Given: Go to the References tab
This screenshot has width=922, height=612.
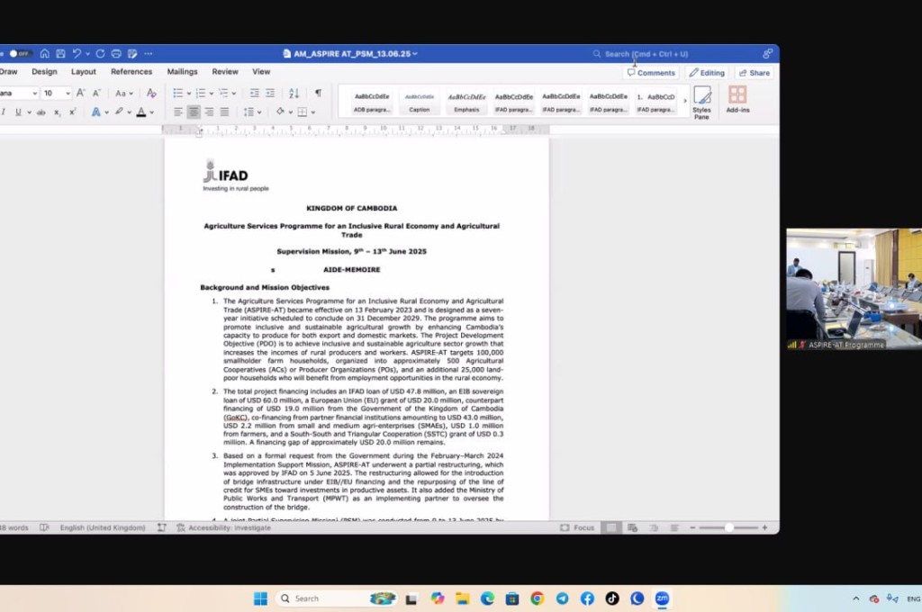Looking at the screenshot, I should pyautogui.click(x=131, y=72).
